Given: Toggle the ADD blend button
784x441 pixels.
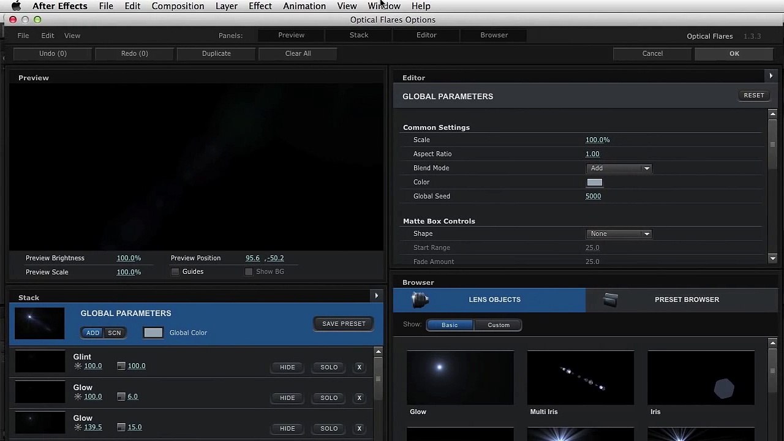Looking at the screenshot, I should click(x=92, y=333).
